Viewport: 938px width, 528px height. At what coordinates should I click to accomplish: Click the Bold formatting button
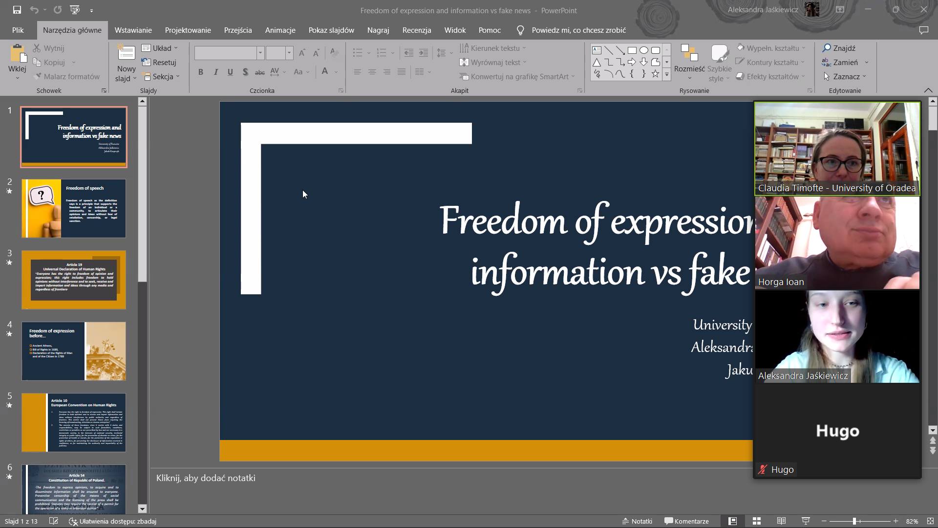click(x=201, y=72)
